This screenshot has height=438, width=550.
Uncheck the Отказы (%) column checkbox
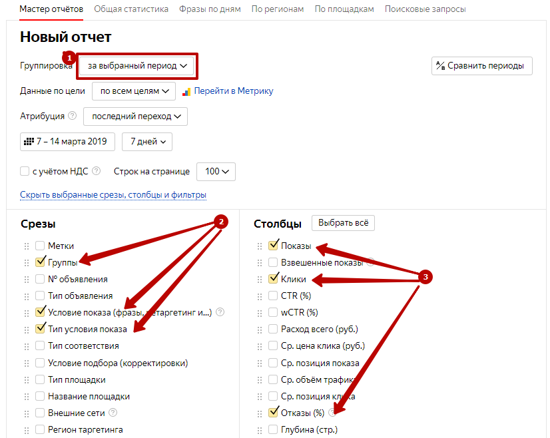tap(273, 413)
